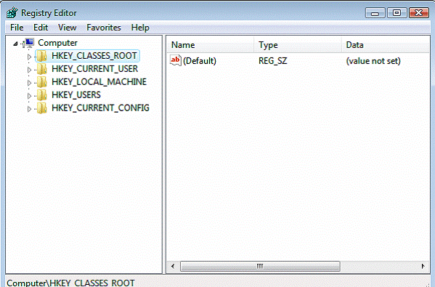Minimize the Registry Editor window
435x287 pixels.
(x=375, y=13)
